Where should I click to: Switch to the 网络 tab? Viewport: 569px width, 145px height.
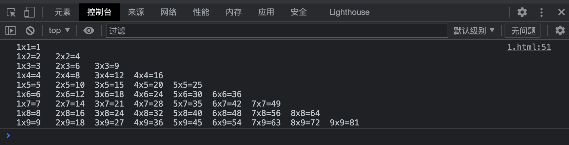pos(169,12)
